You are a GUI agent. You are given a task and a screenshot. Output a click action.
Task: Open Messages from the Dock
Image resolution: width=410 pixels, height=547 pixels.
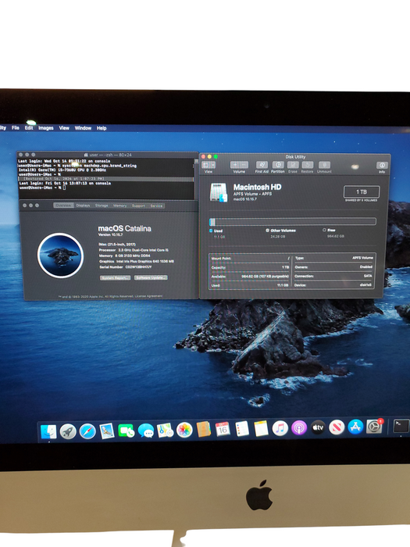coord(146,431)
